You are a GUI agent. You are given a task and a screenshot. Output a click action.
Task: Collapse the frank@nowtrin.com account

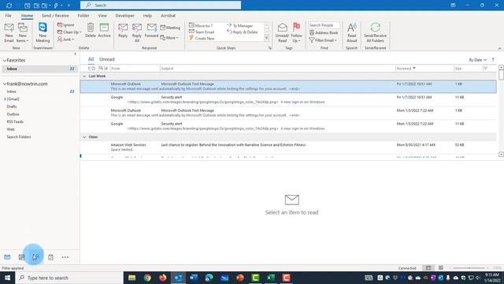[x=5, y=84]
